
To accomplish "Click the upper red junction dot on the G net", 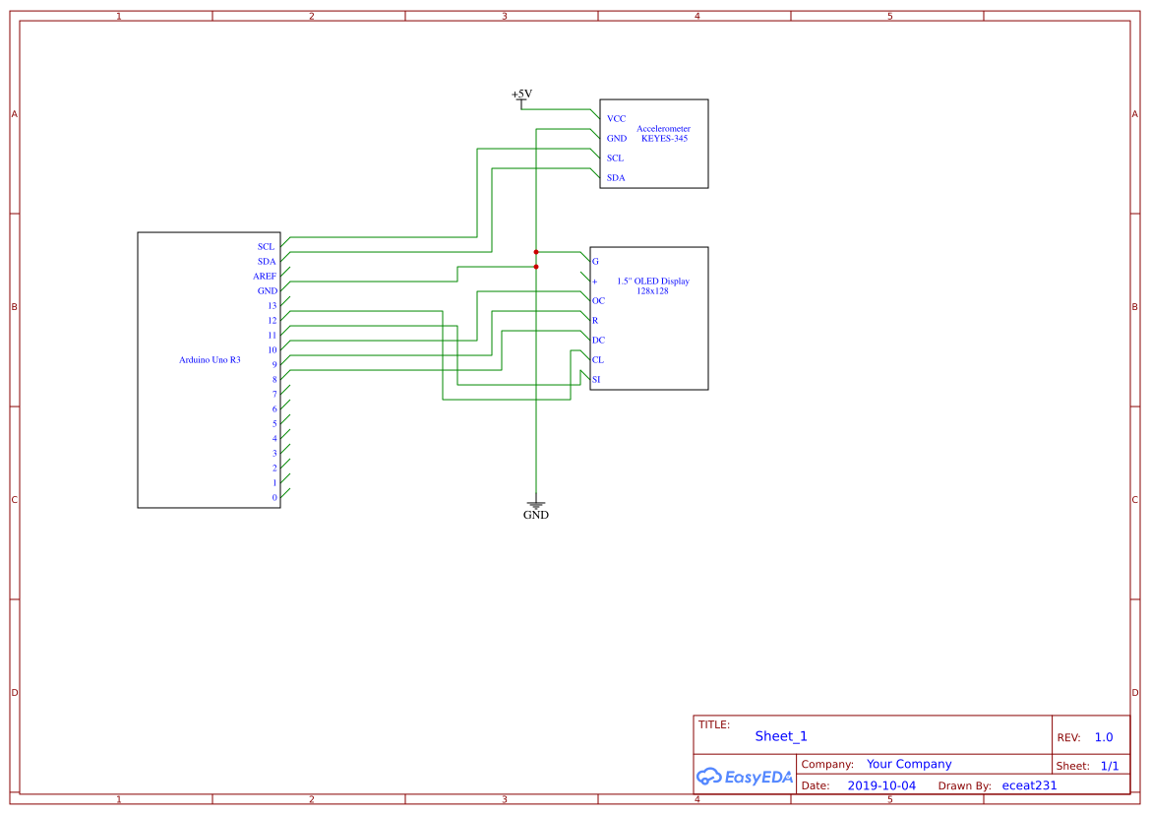I will 536,251.
